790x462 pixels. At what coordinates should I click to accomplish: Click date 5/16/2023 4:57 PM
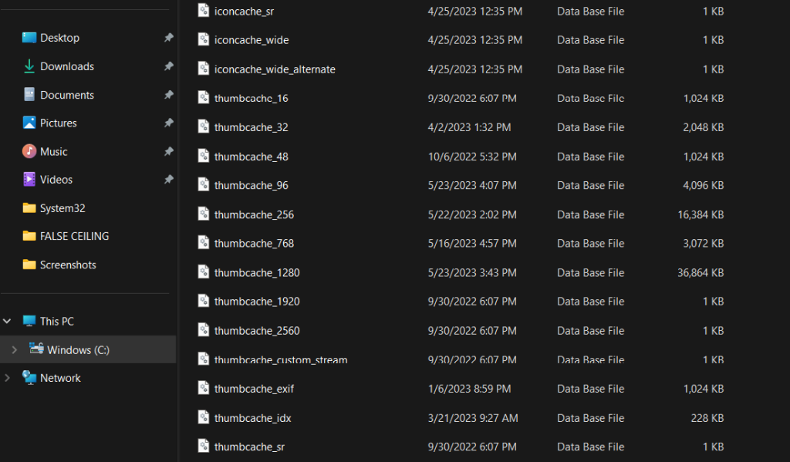pos(472,244)
